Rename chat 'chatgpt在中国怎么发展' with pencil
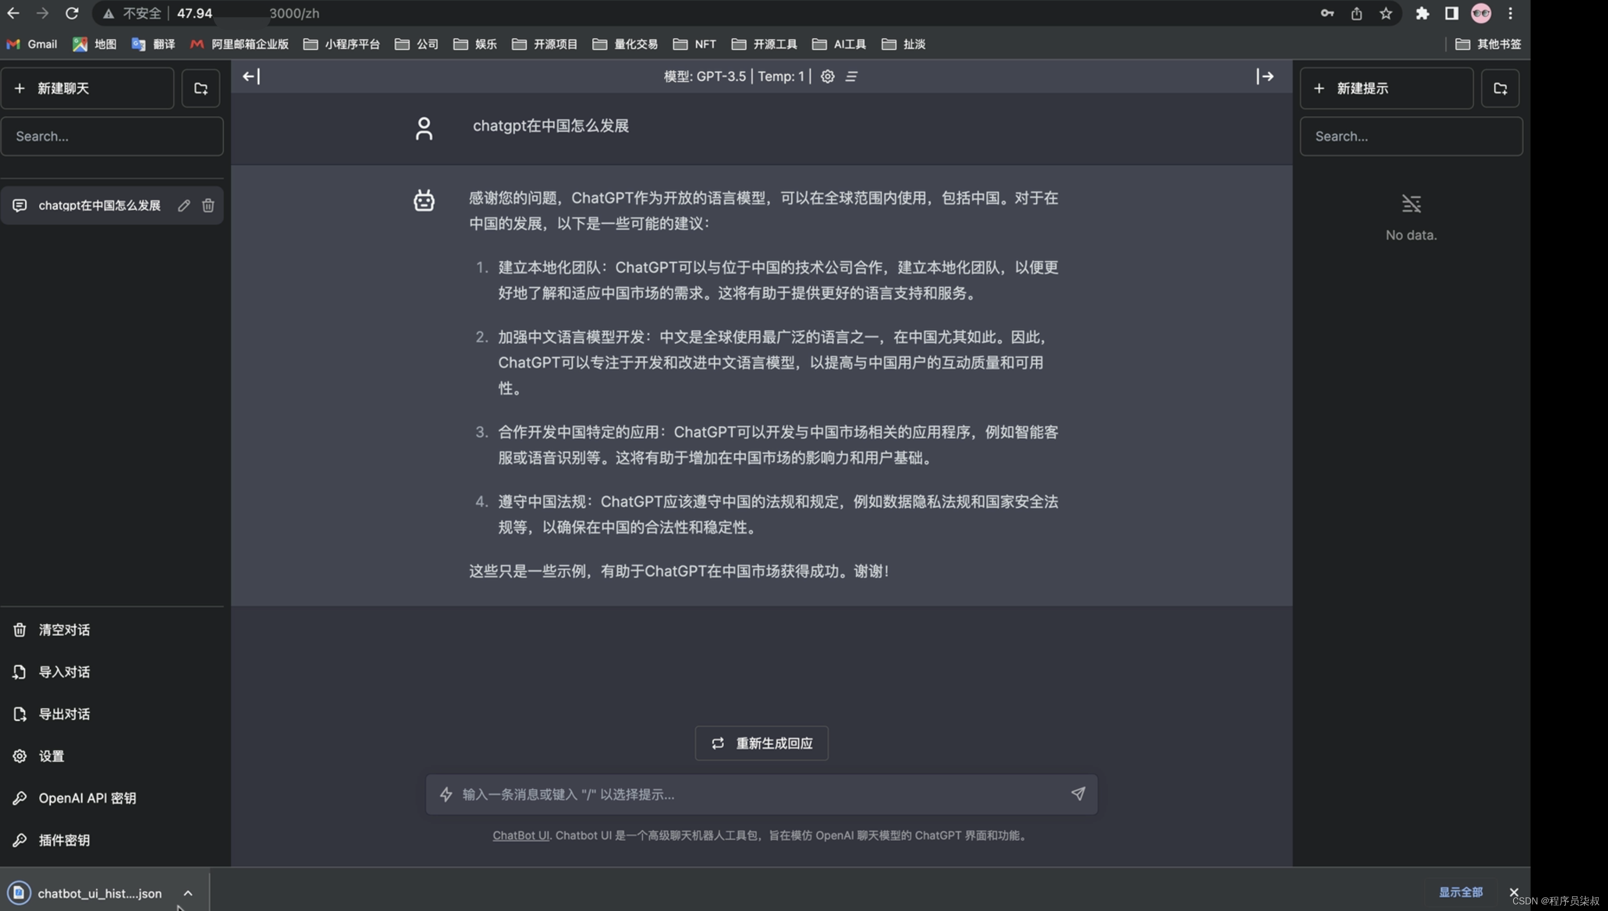 click(184, 205)
